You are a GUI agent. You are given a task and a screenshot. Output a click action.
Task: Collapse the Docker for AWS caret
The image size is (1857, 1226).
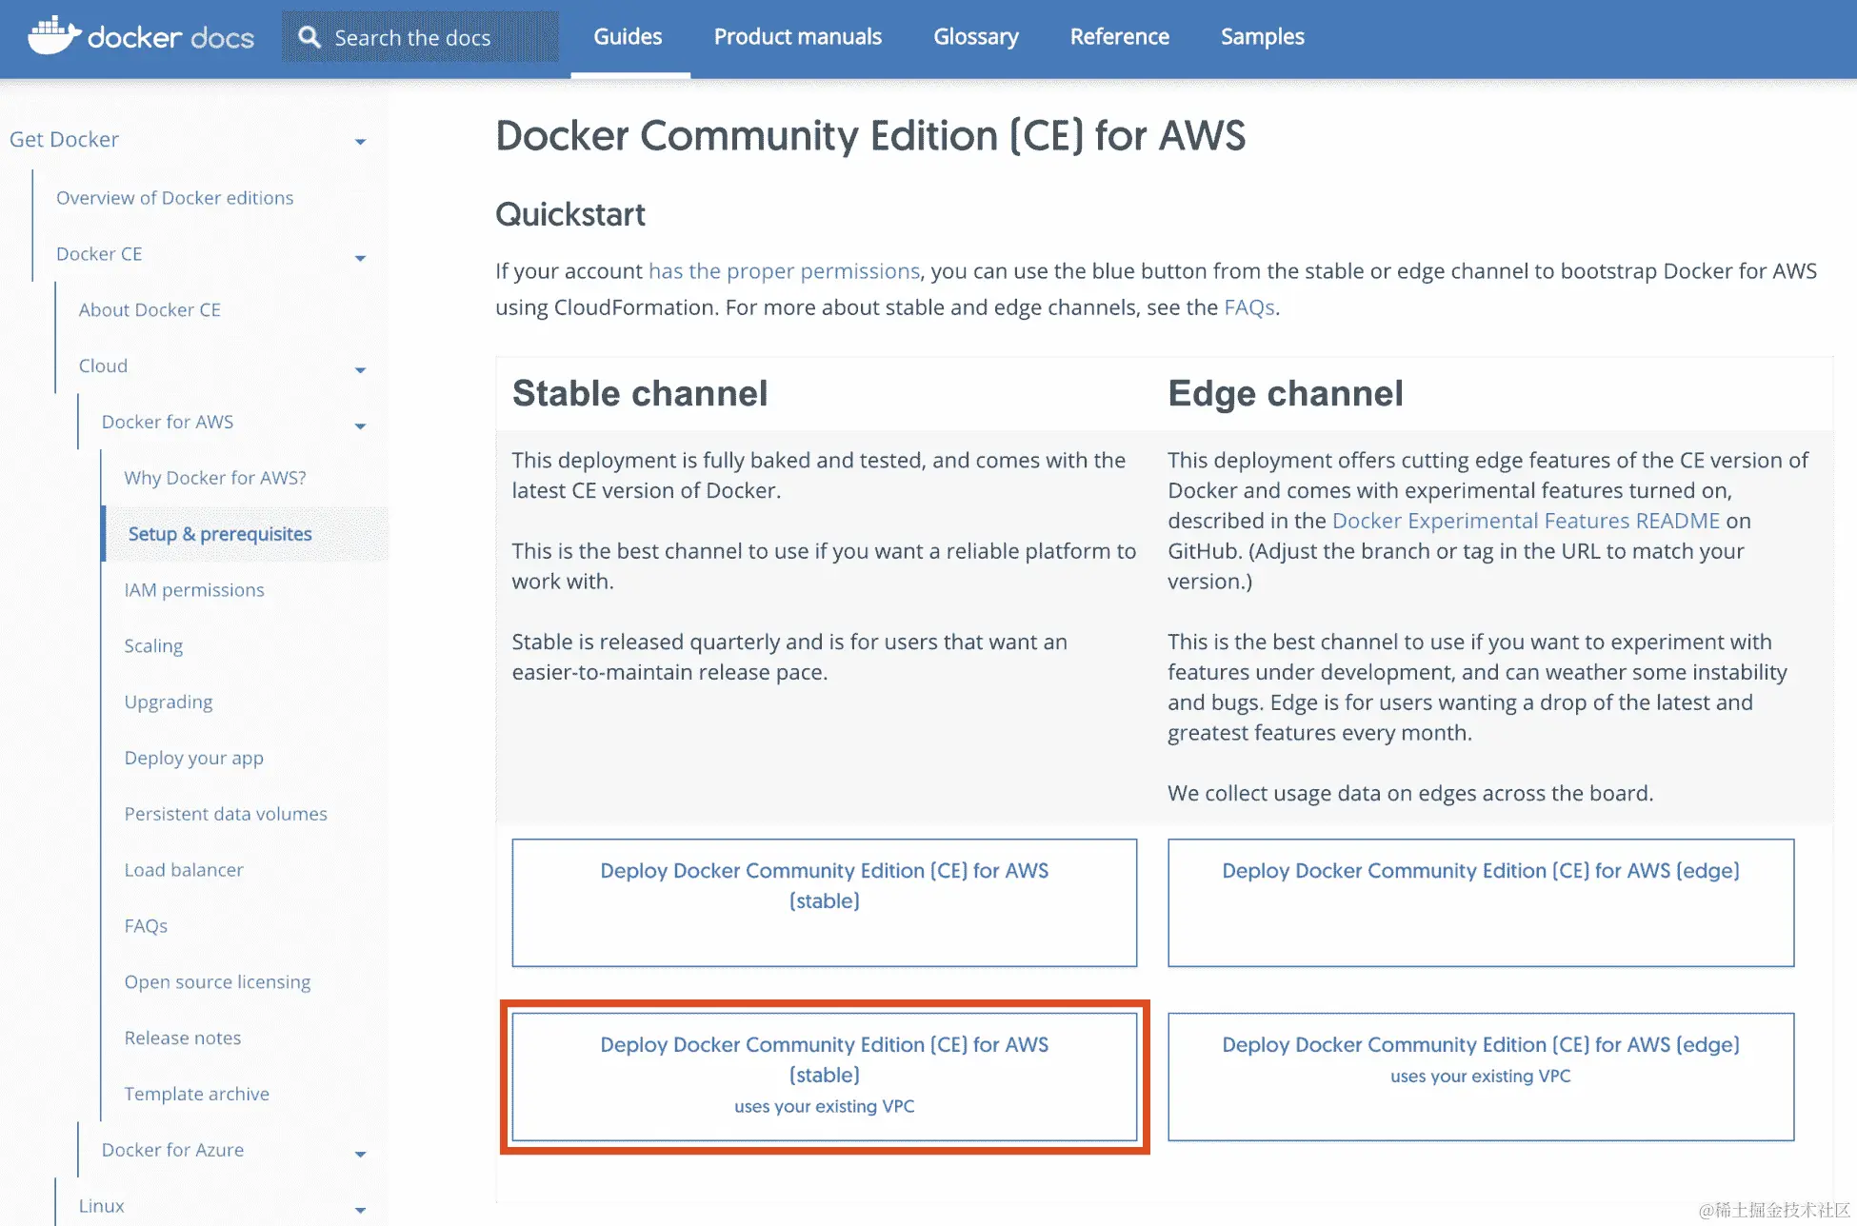click(360, 425)
